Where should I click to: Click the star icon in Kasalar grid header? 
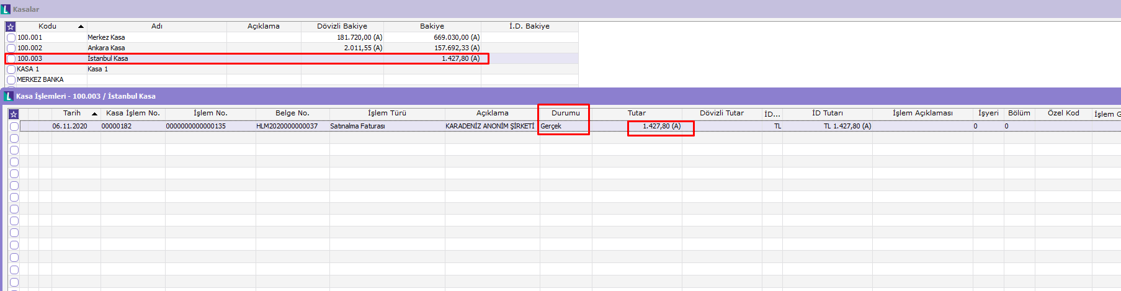[11, 27]
